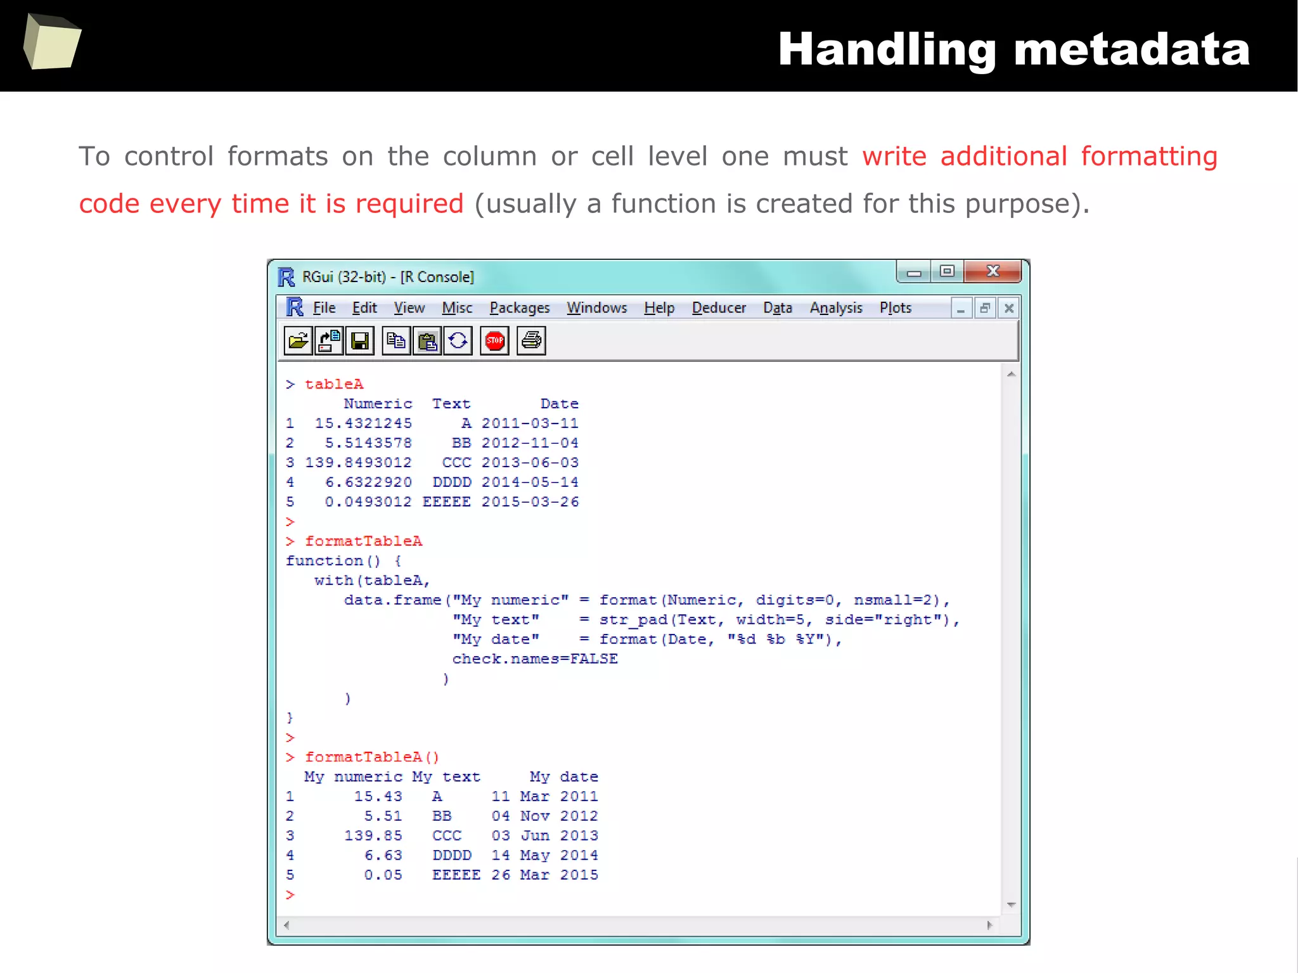
Task: Open the Deducer menu
Action: (x=719, y=308)
